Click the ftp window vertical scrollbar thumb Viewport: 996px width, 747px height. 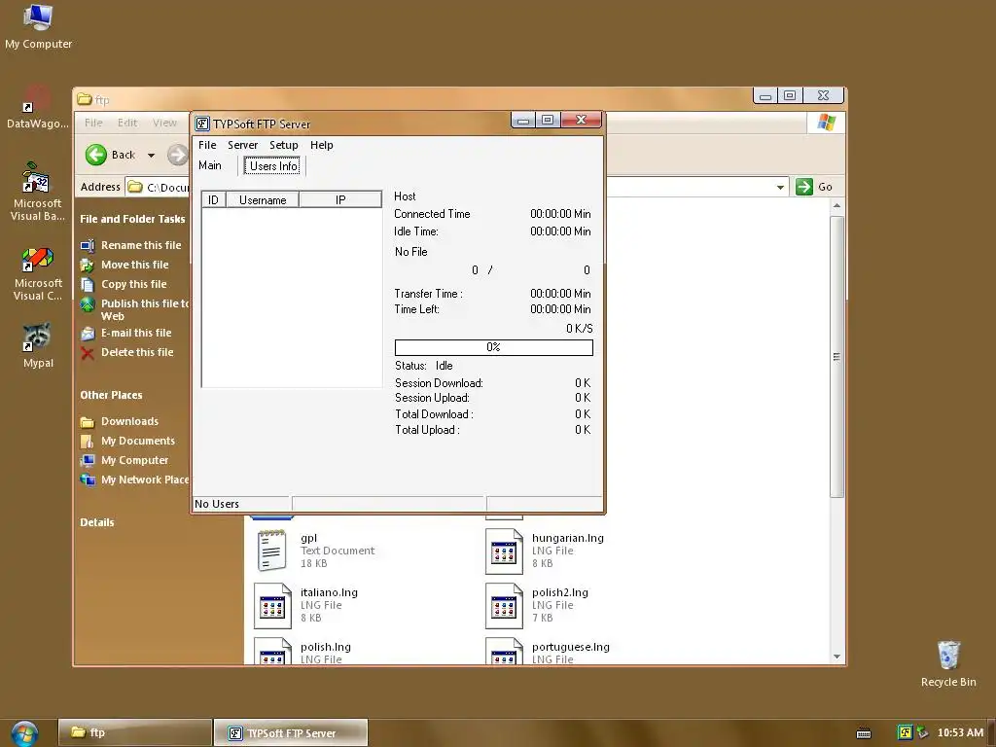836,357
